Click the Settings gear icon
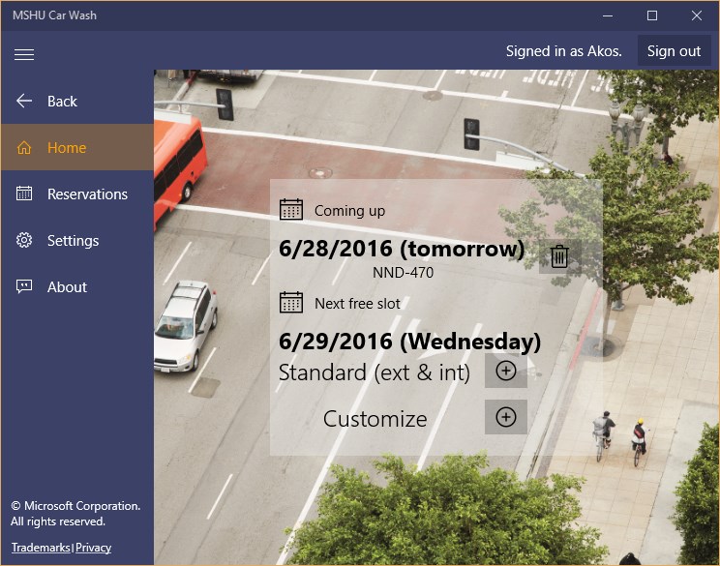Image resolution: width=720 pixels, height=566 pixels. pos(24,240)
